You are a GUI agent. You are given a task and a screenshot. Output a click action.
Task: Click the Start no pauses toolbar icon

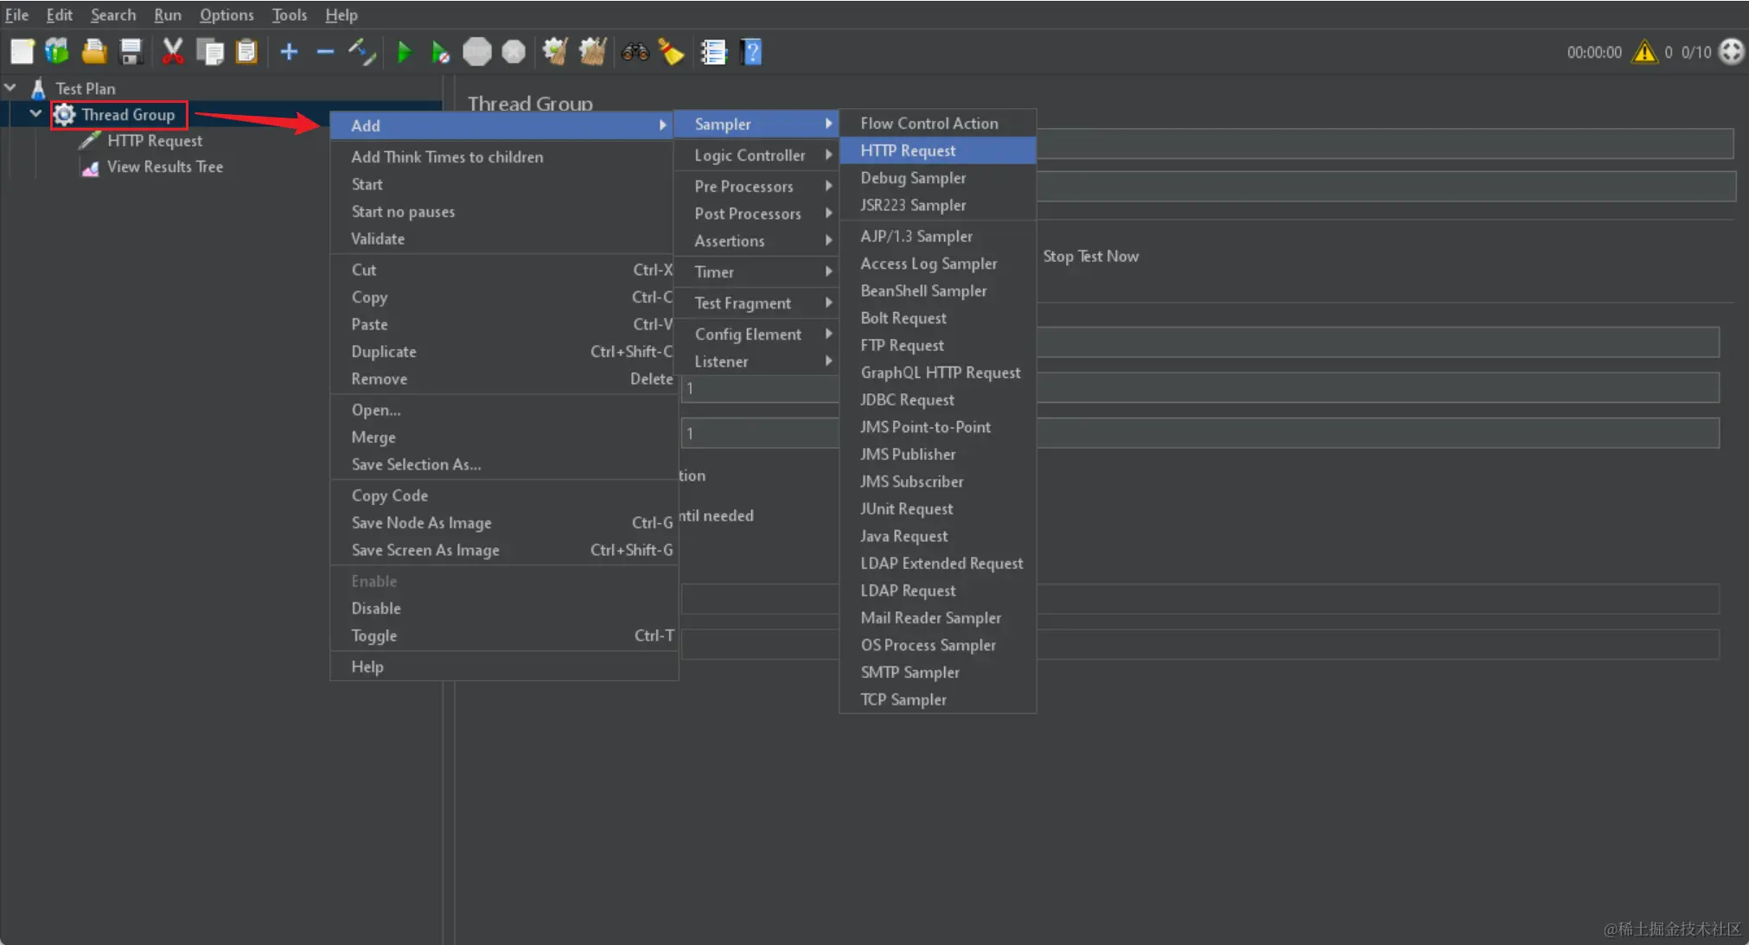(440, 53)
